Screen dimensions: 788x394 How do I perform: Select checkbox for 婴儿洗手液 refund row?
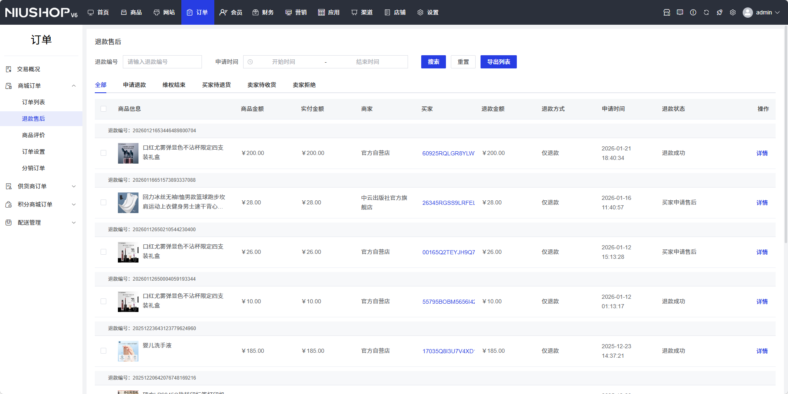click(103, 351)
